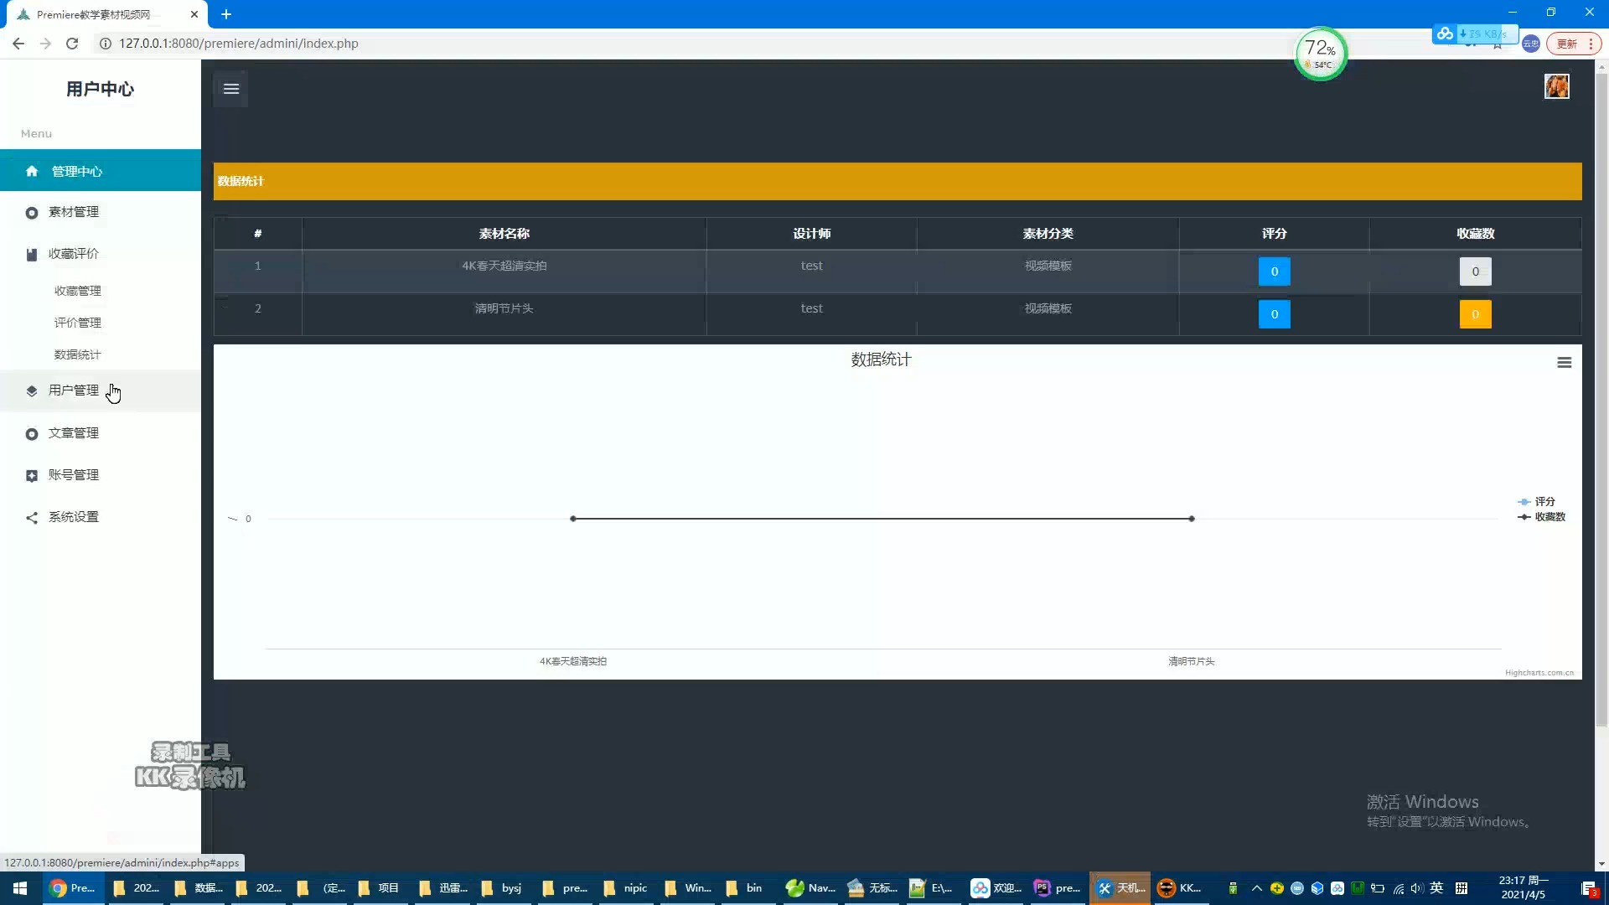1609x905 pixels.
Task: Expand the 用户管理 menu
Action: (101, 390)
